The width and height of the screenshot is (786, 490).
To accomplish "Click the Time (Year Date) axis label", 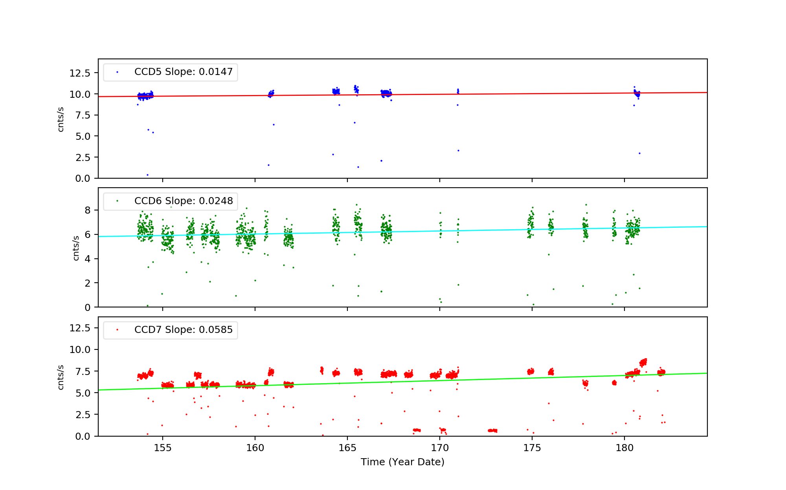I will pyautogui.click(x=402, y=462).
